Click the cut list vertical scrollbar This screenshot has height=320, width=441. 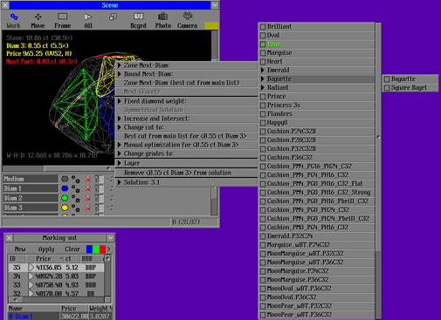[378, 171]
